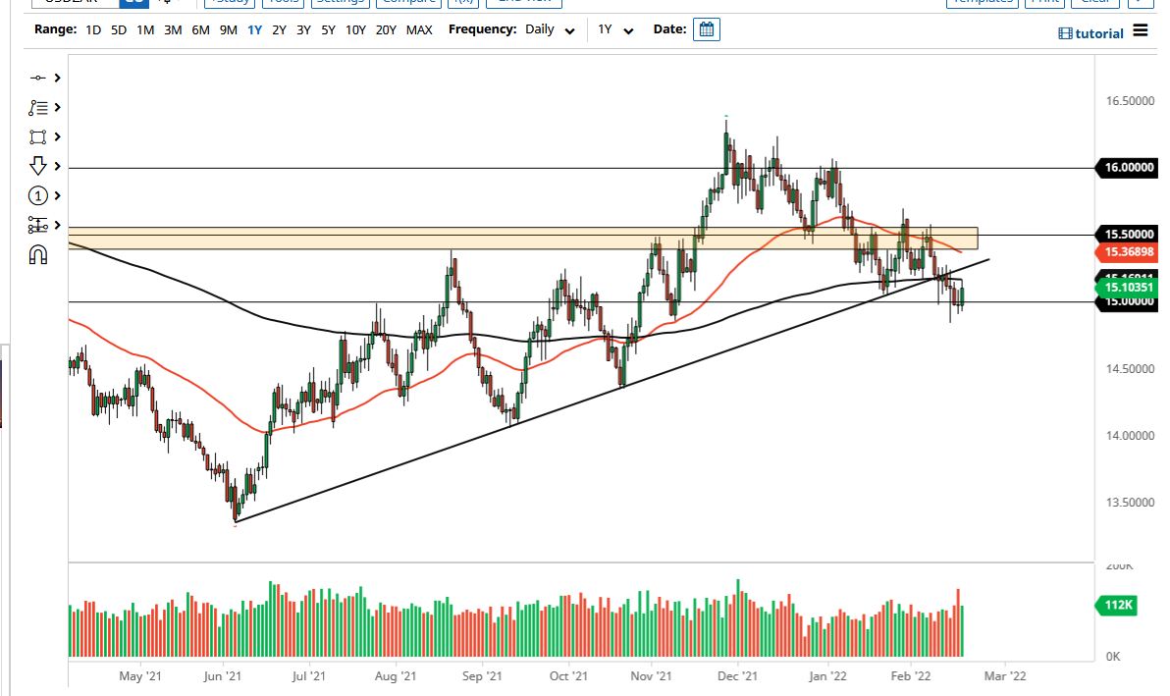
Task: Click the Templates button
Action: [982, 2]
